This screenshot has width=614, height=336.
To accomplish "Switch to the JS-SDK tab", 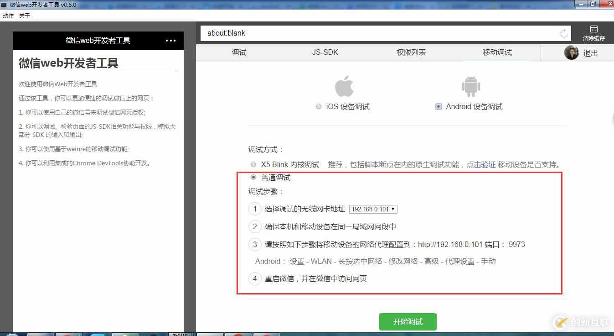I will [325, 52].
